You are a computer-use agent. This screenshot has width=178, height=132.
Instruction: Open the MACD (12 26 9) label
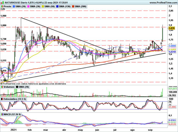coord(12,114)
